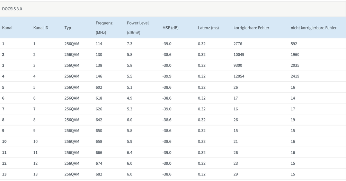Click the korrigierbare Fehler column header

(251, 28)
